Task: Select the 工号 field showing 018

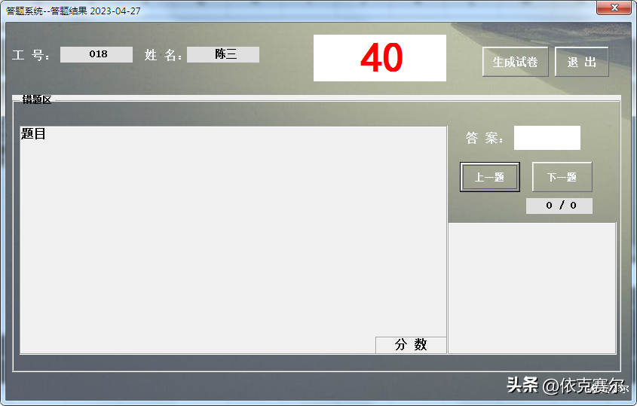Action: pos(96,54)
